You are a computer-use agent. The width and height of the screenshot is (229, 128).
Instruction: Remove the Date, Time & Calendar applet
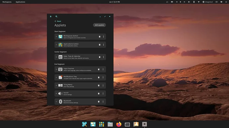(x=100, y=57)
